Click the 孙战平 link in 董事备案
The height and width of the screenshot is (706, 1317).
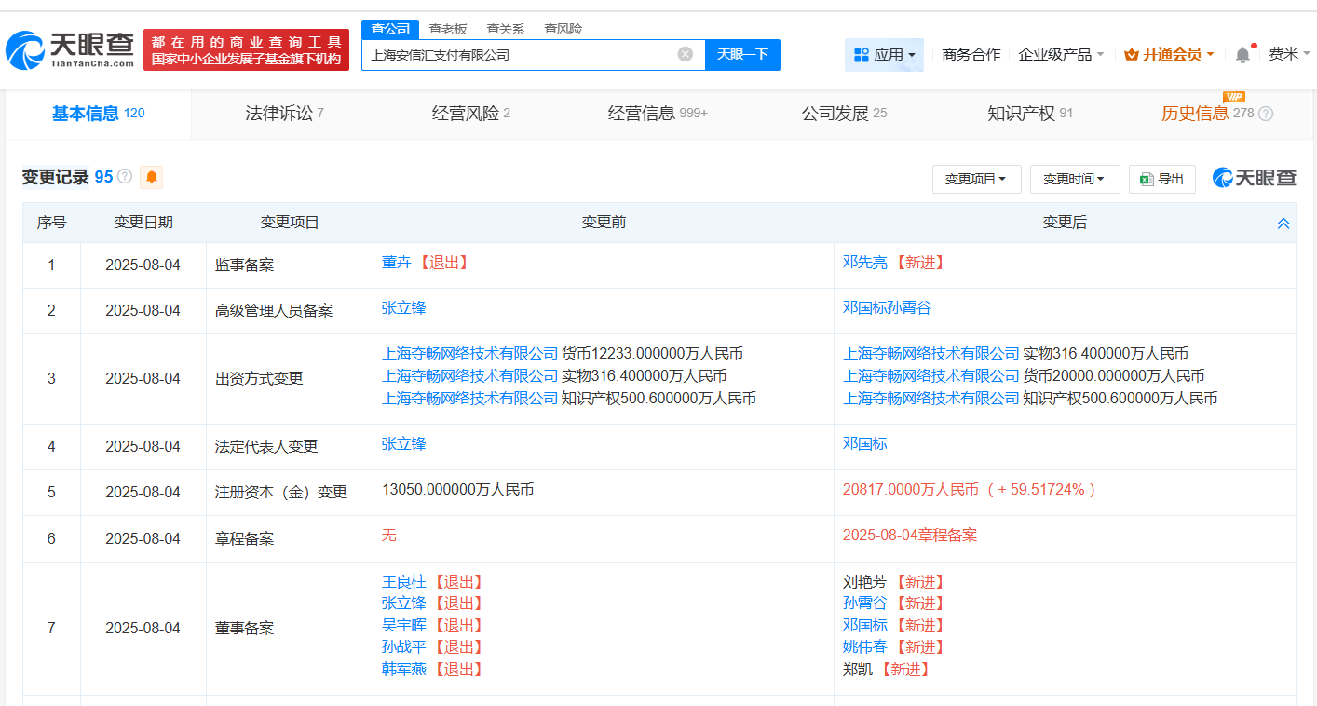[404, 647]
